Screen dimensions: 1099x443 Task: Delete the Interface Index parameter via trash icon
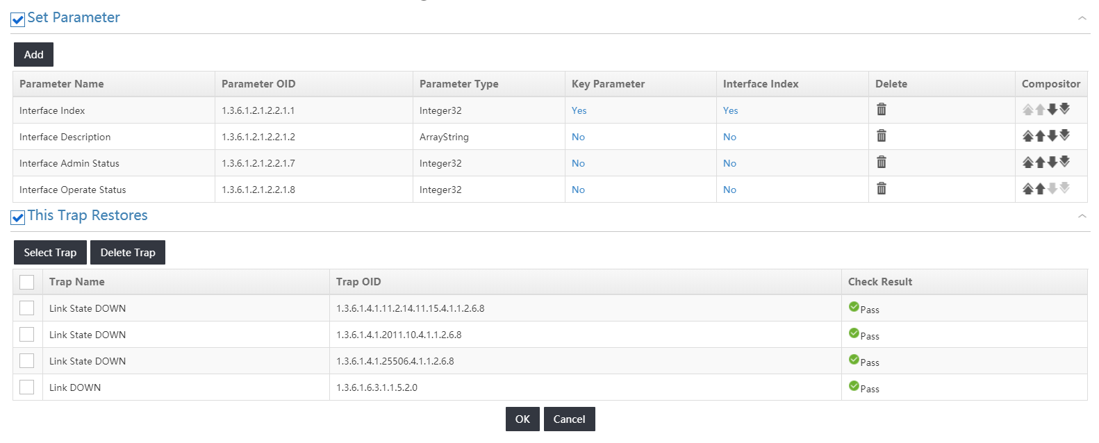click(881, 109)
